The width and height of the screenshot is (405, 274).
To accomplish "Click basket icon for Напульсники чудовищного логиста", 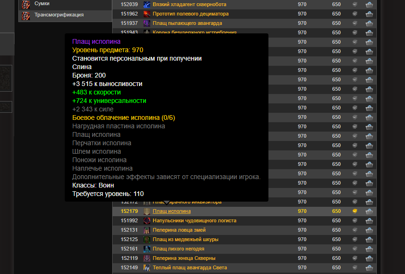I will [x=369, y=221].
